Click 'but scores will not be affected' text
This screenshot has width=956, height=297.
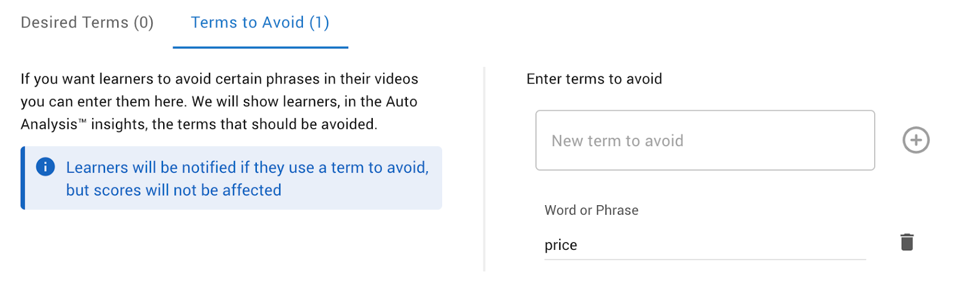click(173, 190)
